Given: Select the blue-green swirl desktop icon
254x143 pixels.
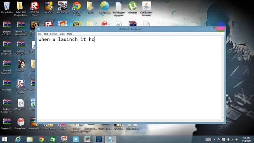Looking at the screenshot, I should pos(104,8).
